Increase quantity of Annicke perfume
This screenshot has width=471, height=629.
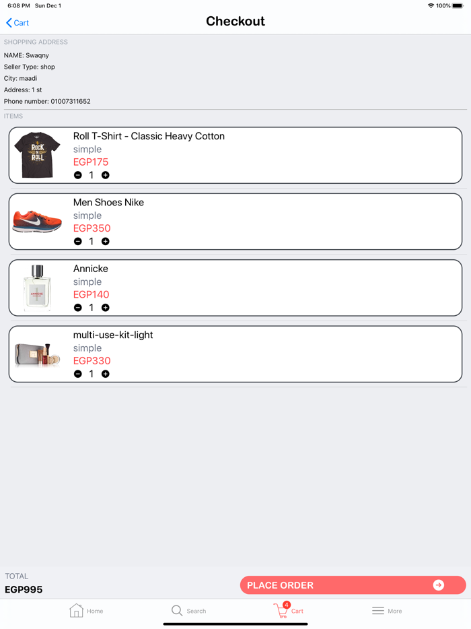[x=105, y=307]
